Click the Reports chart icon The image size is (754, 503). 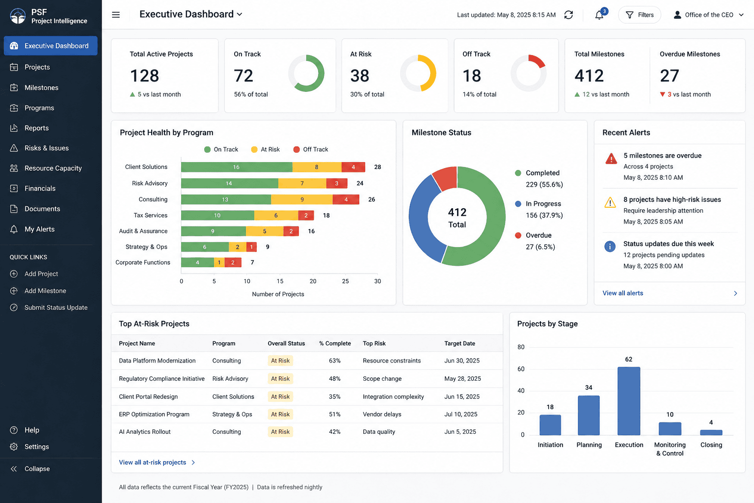coord(14,128)
